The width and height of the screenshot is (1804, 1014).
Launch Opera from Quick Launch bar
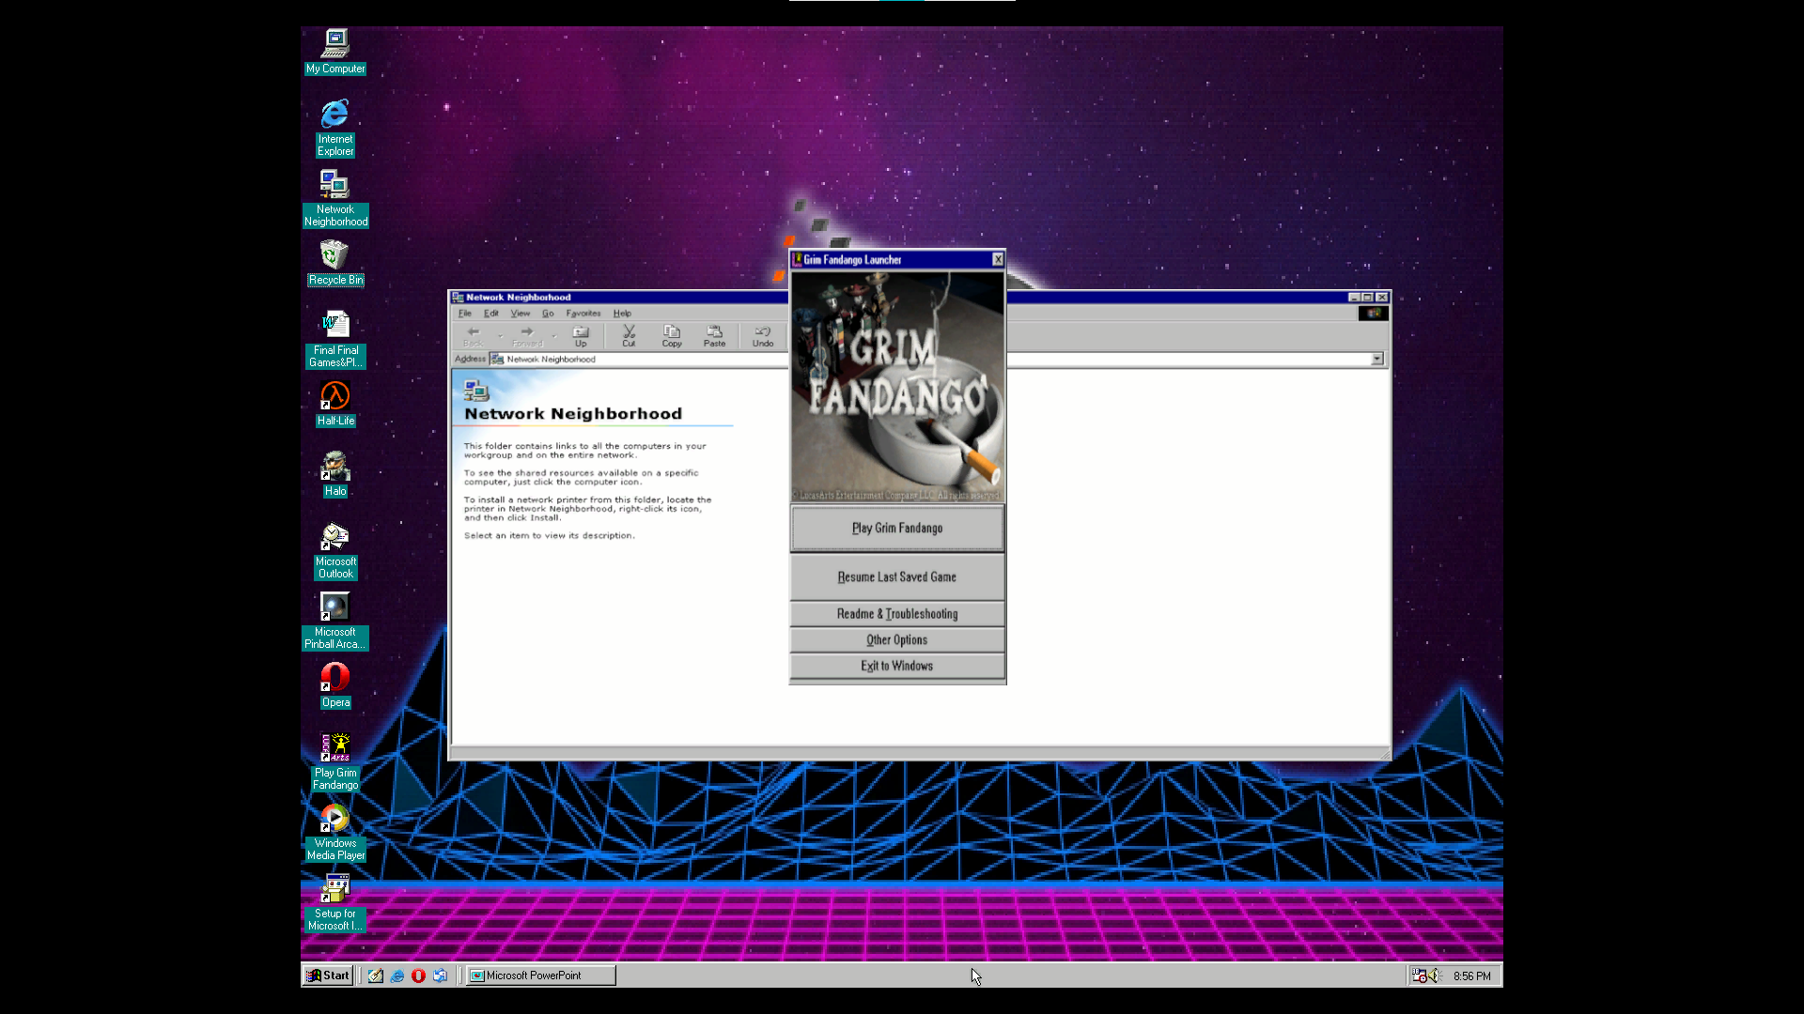(418, 976)
